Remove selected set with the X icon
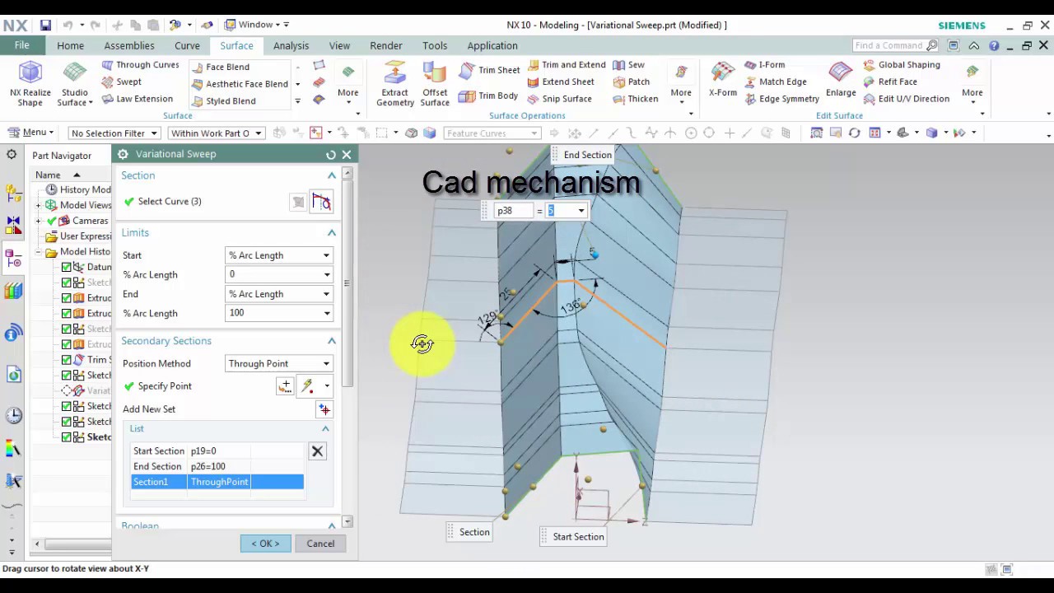Screen dimensions: 1054x593 coord(317,451)
